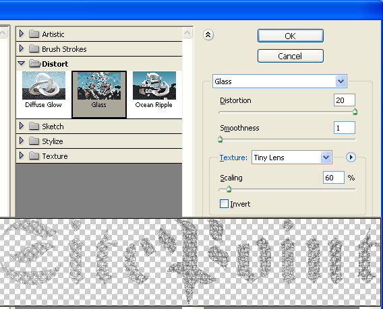Click the Brush Strokes folder icon

34,48
